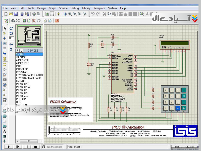Click the Junction dot mode icon
The image size is (201, 151).
5,38
